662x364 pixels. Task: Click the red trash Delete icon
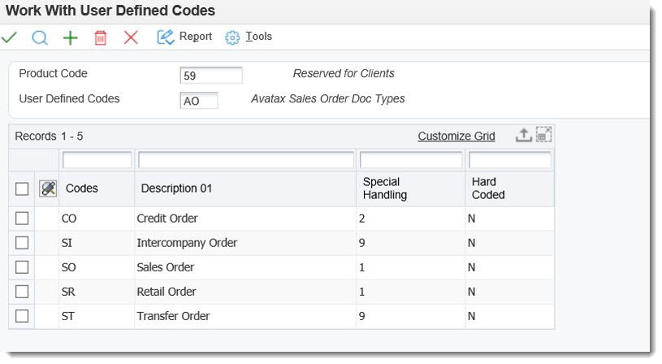[x=101, y=37]
